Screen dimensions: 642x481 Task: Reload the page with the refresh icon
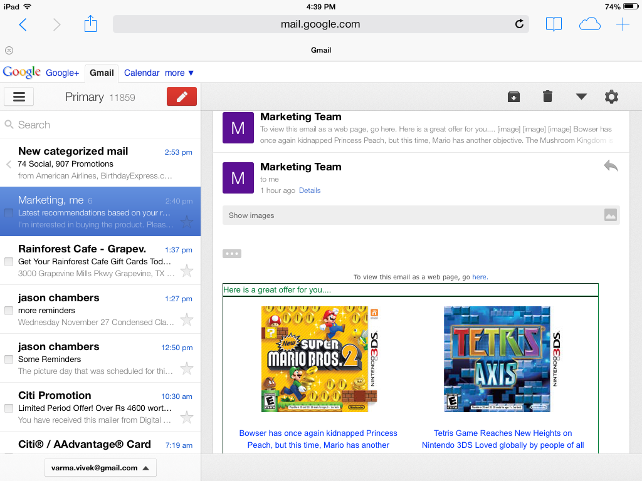[x=519, y=24]
